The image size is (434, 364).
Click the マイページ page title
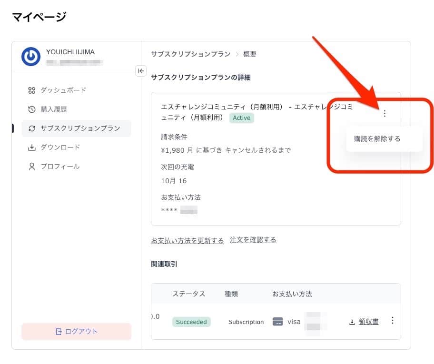tap(39, 17)
